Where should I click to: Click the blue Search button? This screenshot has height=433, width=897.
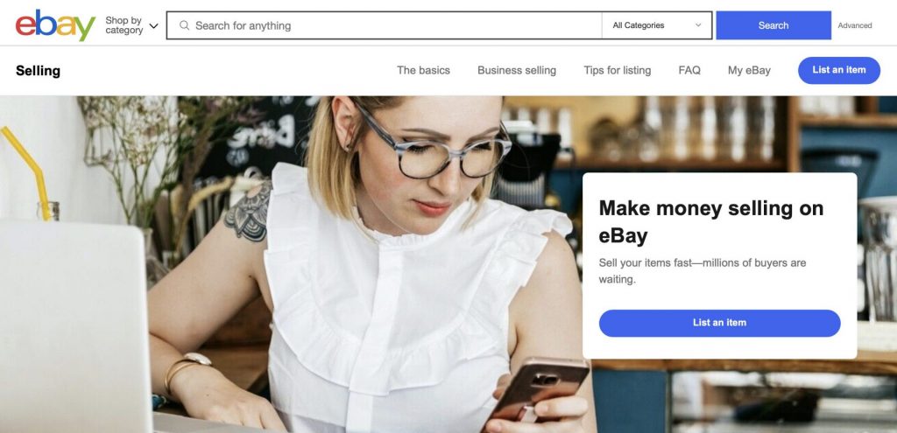[773, 25]
